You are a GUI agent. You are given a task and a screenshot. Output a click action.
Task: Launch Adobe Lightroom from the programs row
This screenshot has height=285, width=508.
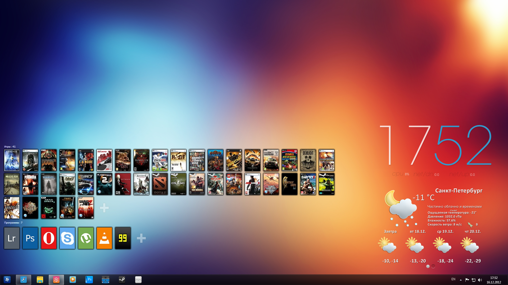click(12, 238)
